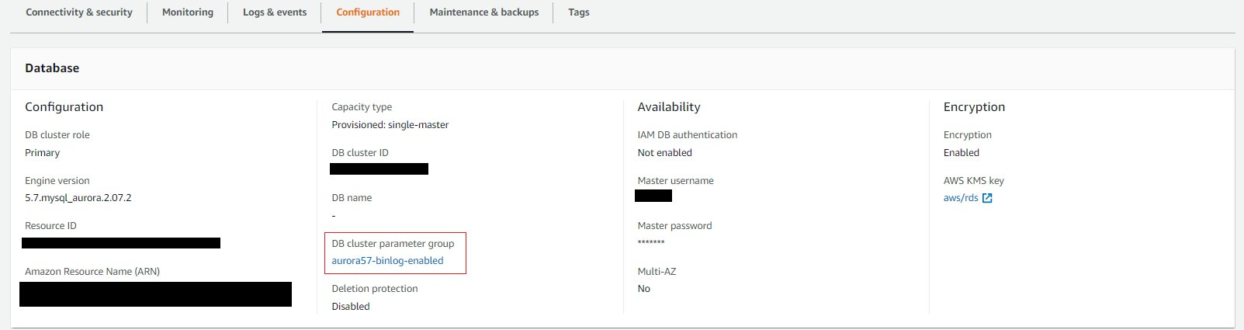Click the Database panel header

52,68
